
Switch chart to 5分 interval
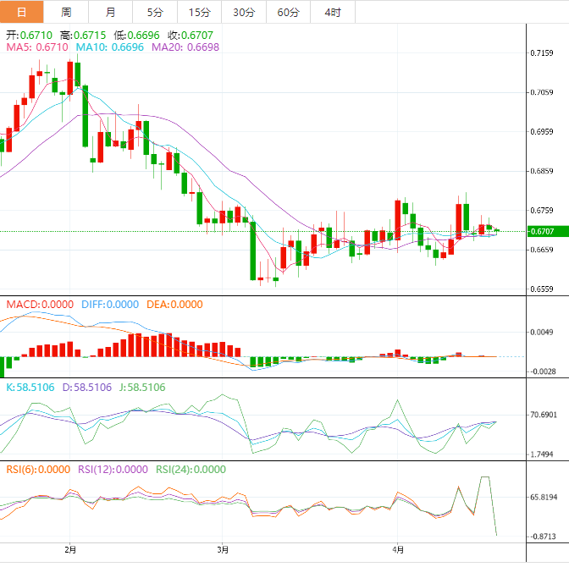(155, 12)
